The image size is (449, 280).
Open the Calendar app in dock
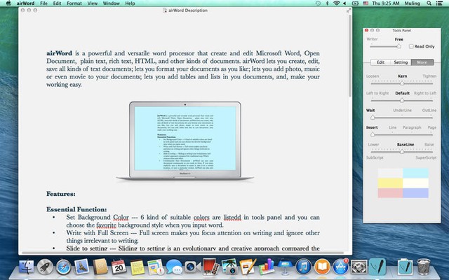[118, 267]
